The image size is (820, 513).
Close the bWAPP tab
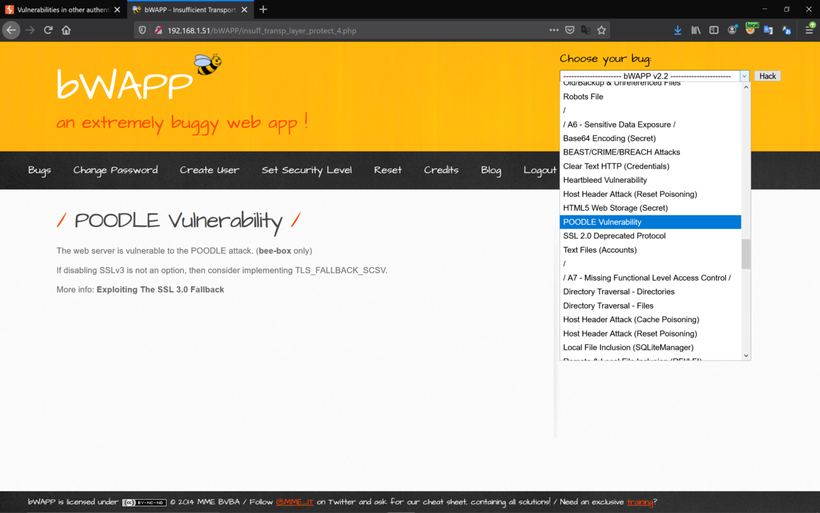(245, 10)
